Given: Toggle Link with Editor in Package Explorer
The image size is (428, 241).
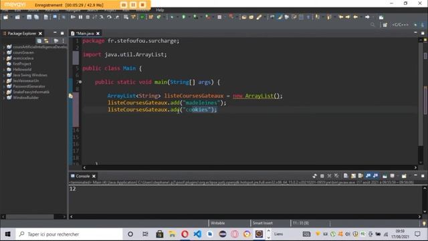Looking at the screenshot, I should (46, 41).
